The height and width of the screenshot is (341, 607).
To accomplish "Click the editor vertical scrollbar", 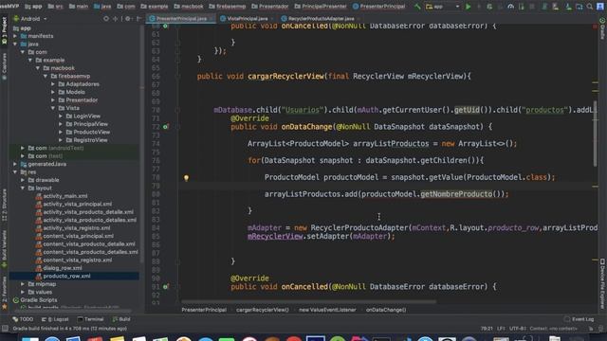I will pyautogui.click(x=596, y=134).
